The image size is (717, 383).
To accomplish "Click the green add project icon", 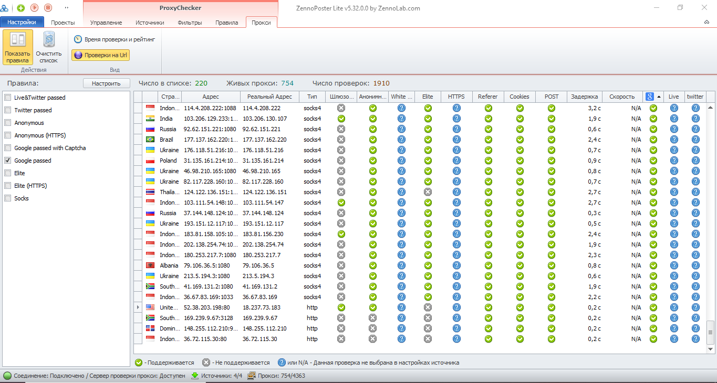I will pos(21,7).
